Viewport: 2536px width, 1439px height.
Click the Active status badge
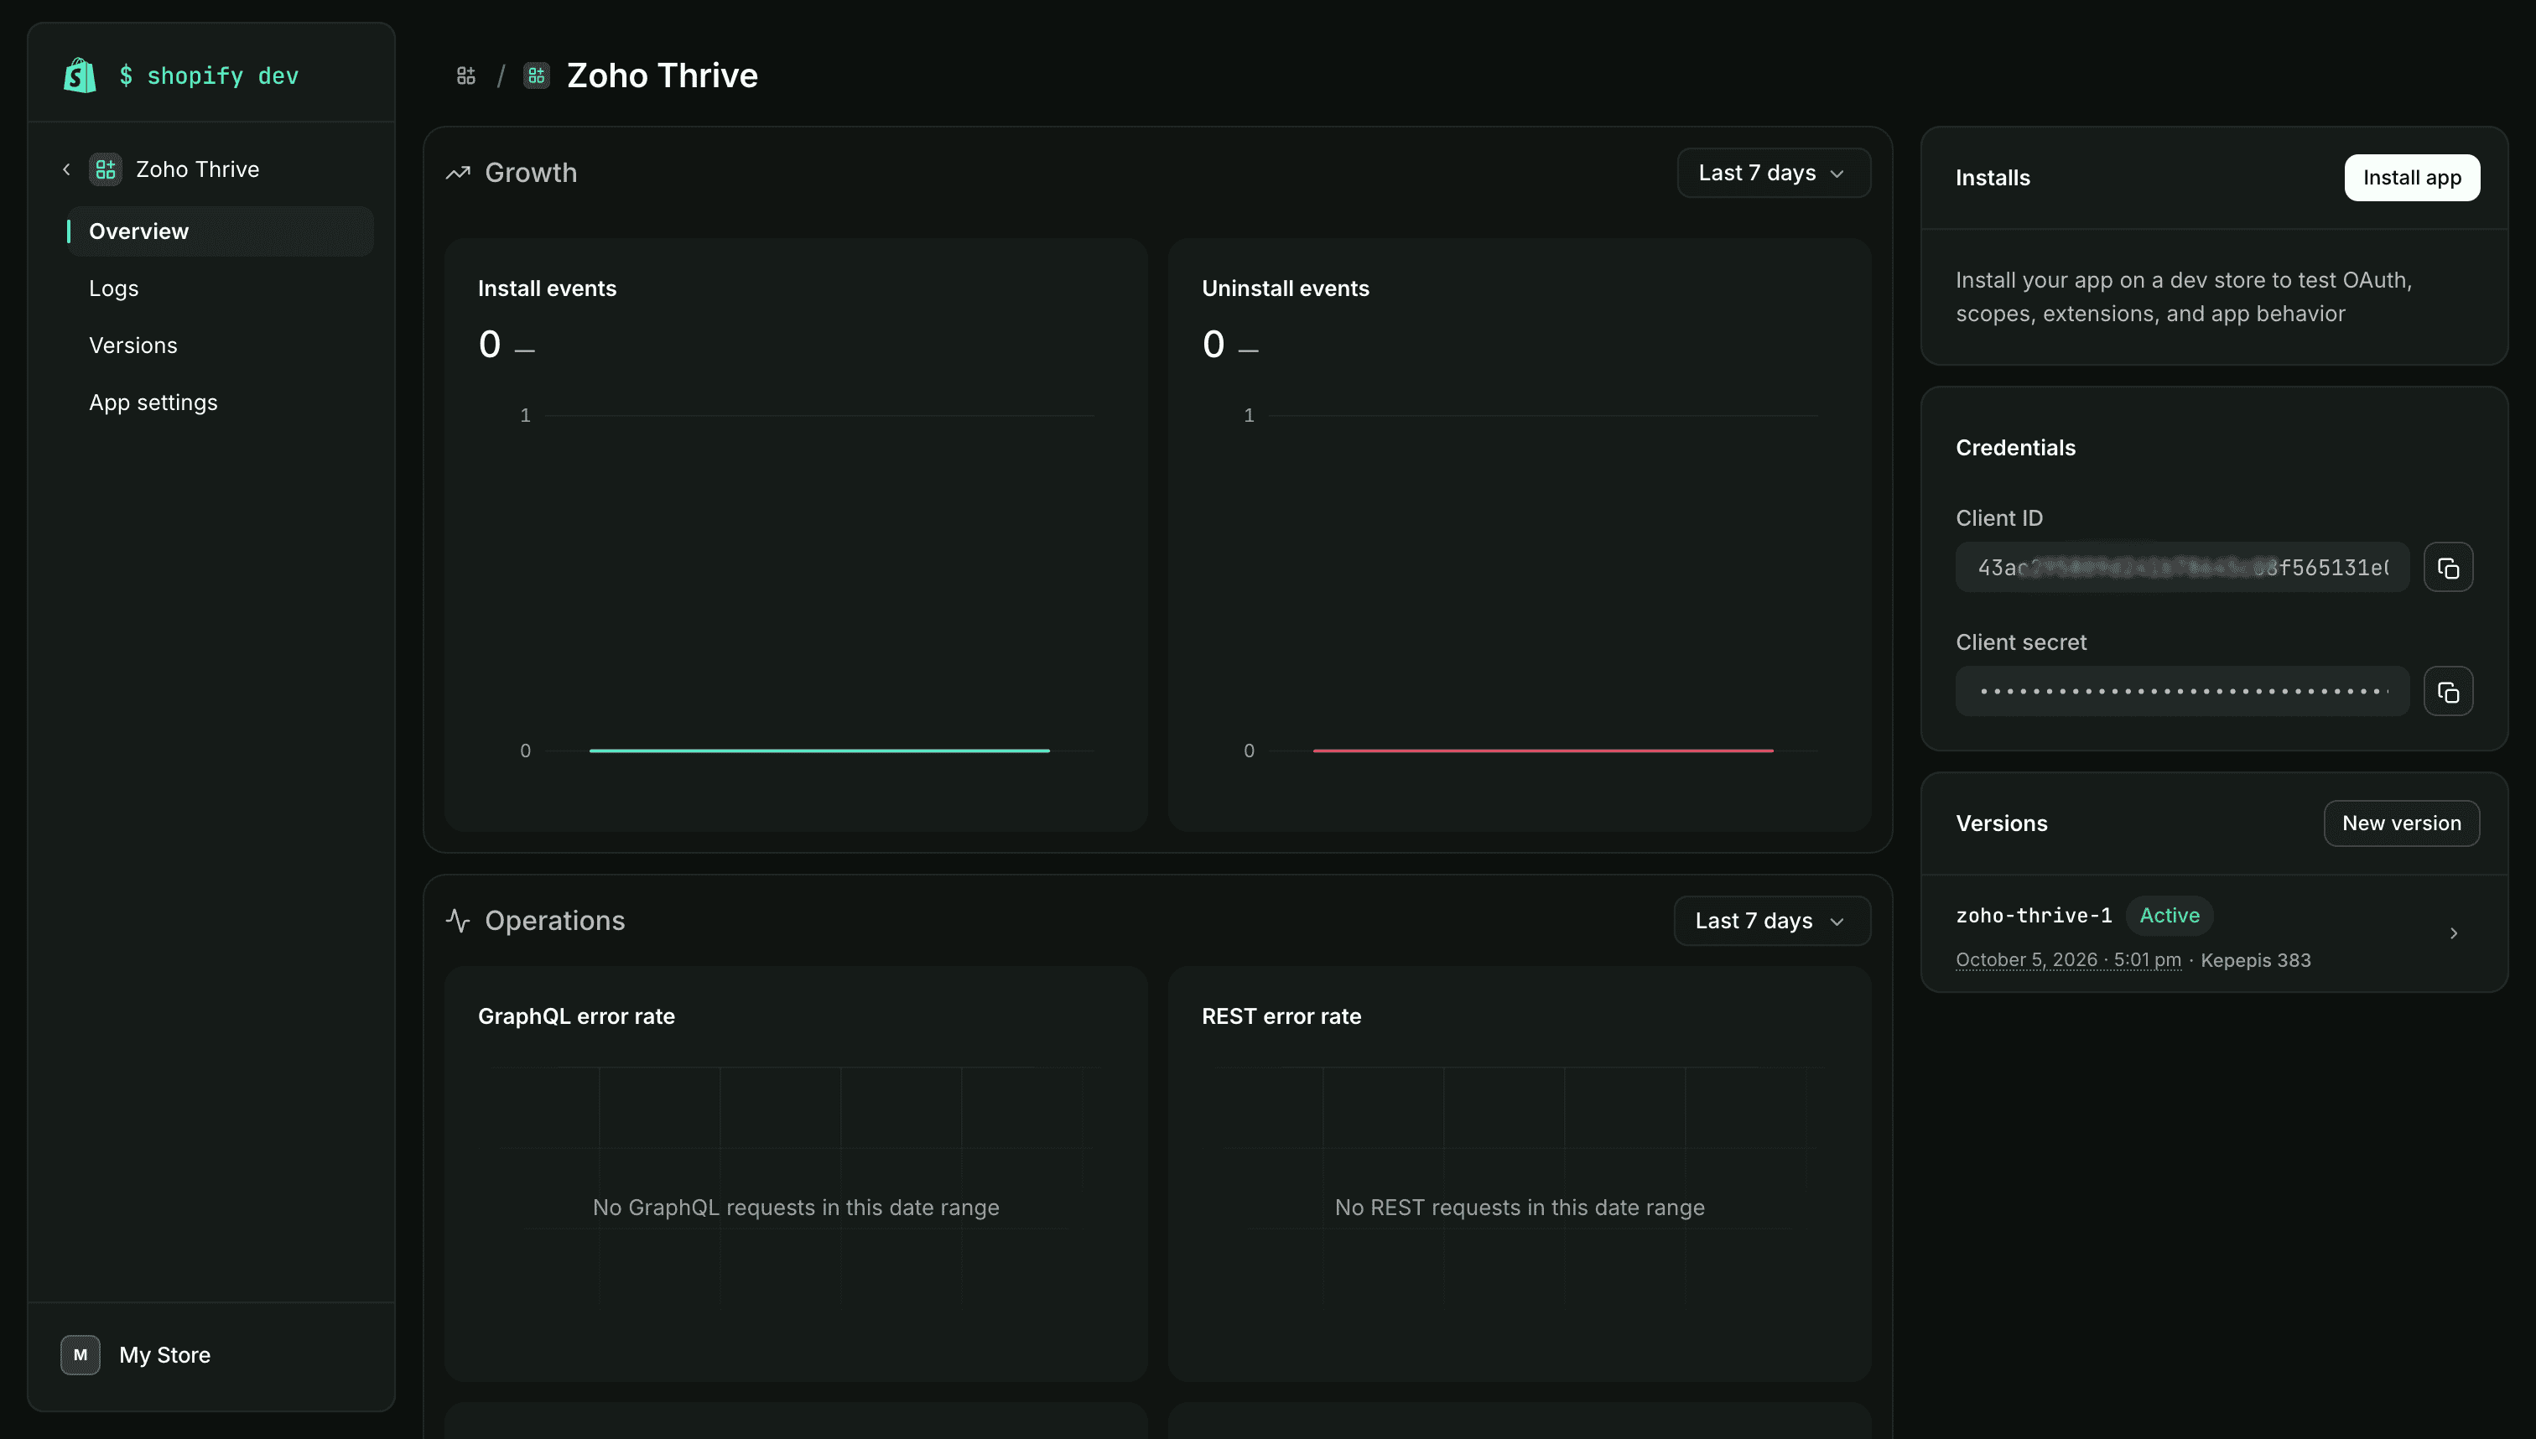pos(2170,915)
